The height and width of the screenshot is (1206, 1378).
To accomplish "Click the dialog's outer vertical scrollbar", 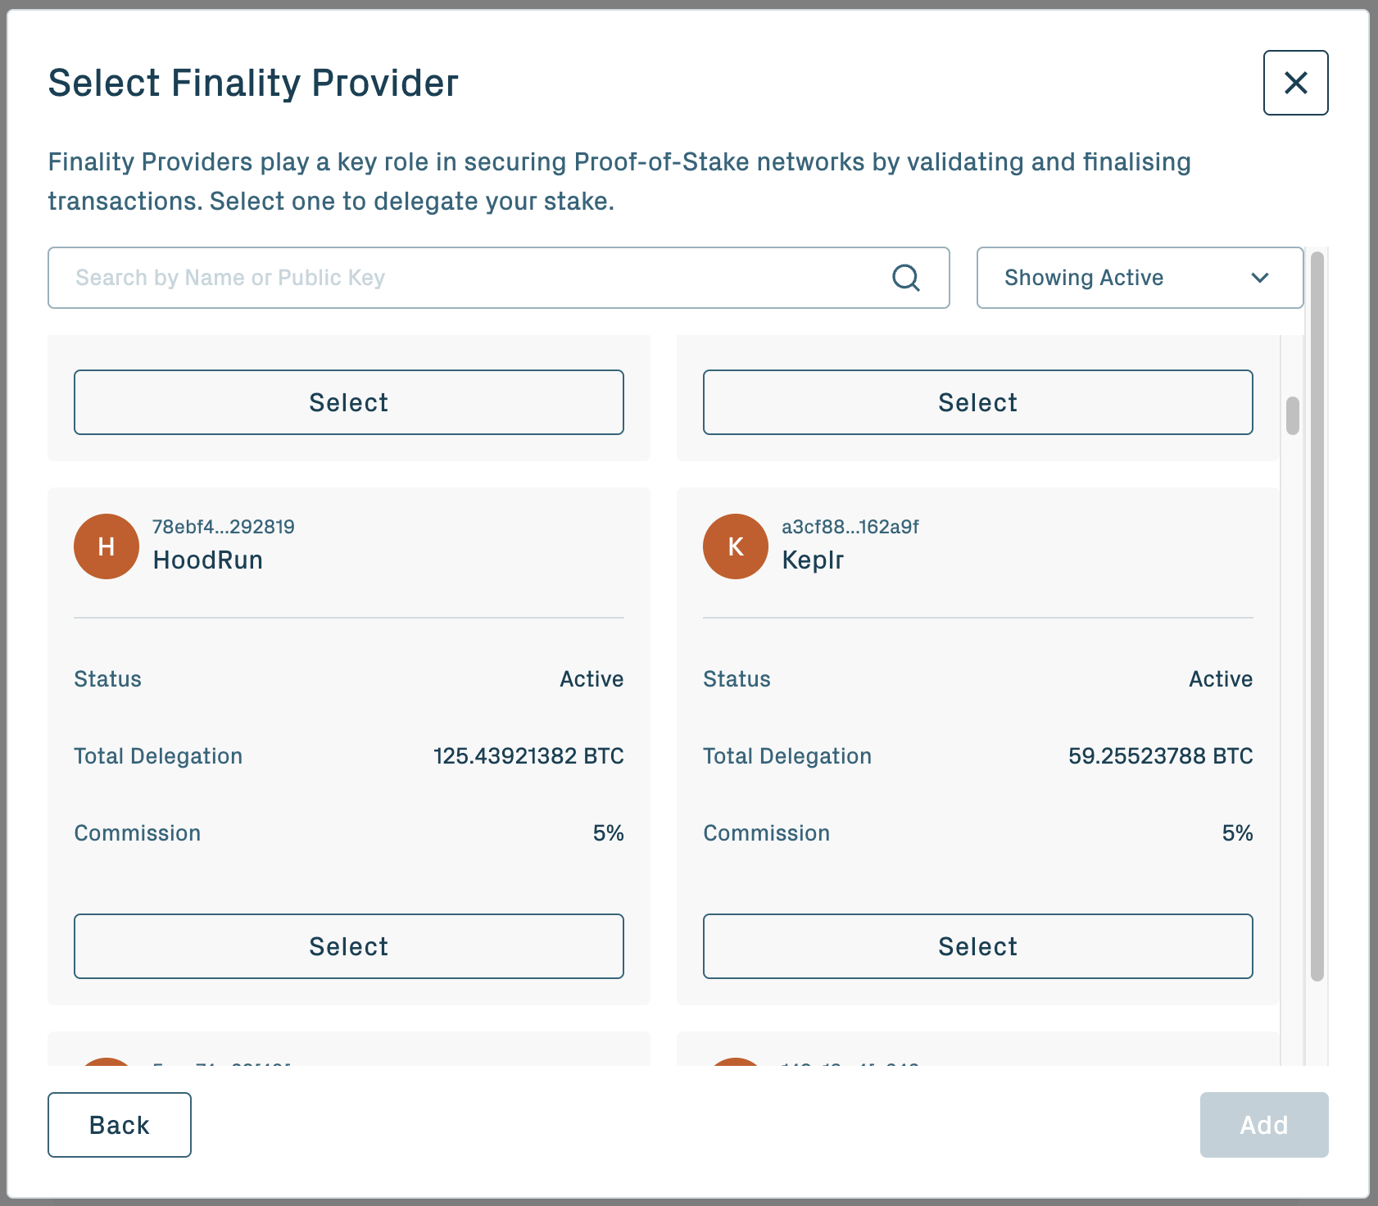I will pyautogui.click(x=1317, y=614).
